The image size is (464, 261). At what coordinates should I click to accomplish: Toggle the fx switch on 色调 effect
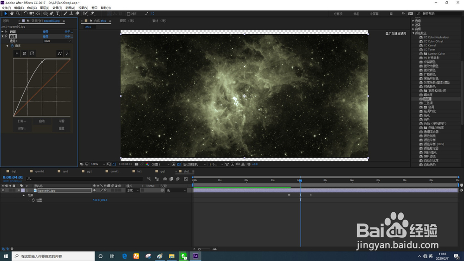click(x=6, y=32)
